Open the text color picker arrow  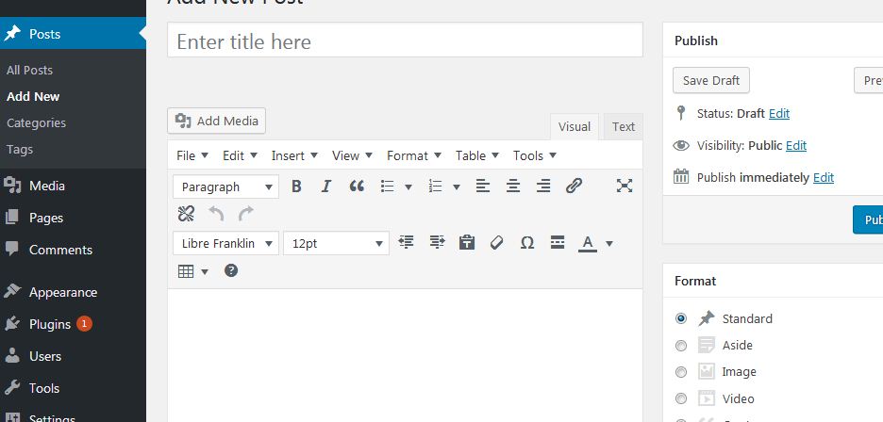(609, 244)
